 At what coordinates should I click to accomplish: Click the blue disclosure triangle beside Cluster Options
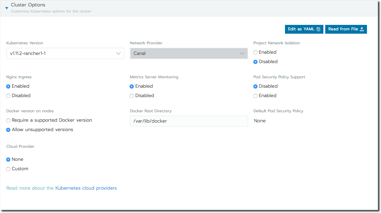click(6, 8)
